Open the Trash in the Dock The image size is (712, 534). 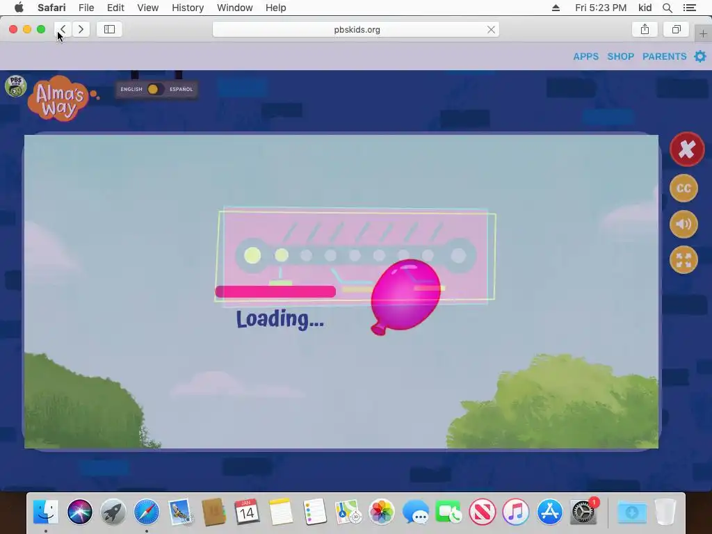665,512
